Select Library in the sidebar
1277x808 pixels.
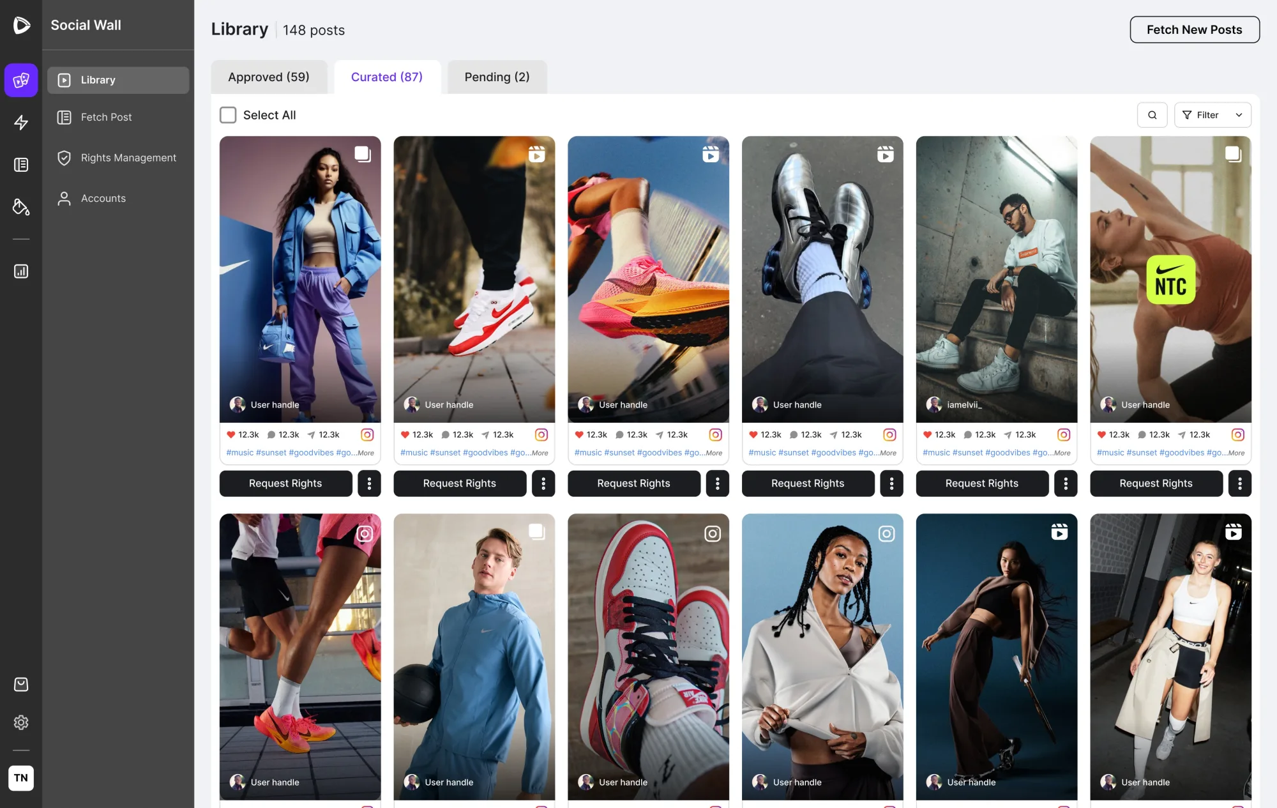(118, 80)
